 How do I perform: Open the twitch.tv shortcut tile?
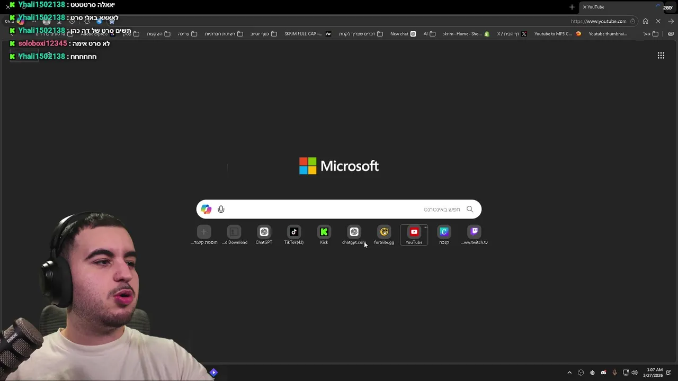[474, 235]
